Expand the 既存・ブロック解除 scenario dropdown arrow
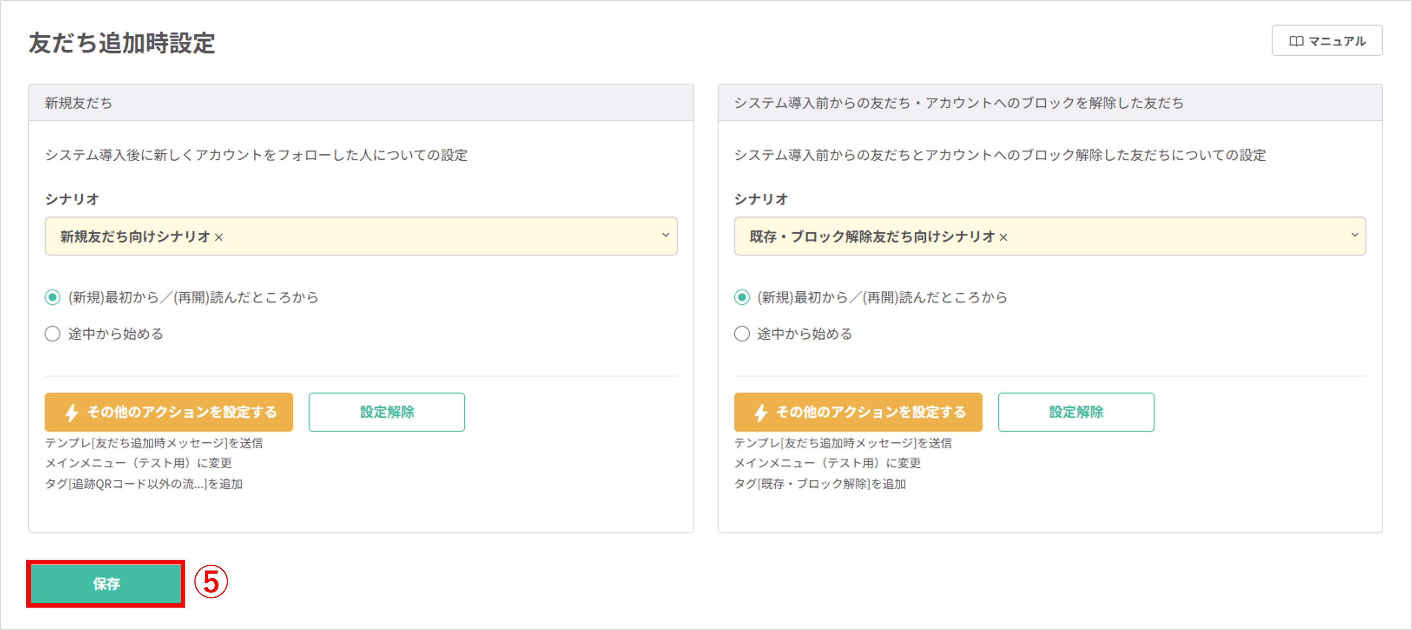The height and width of the screenshot is (630, 1412). (1354, 236)
